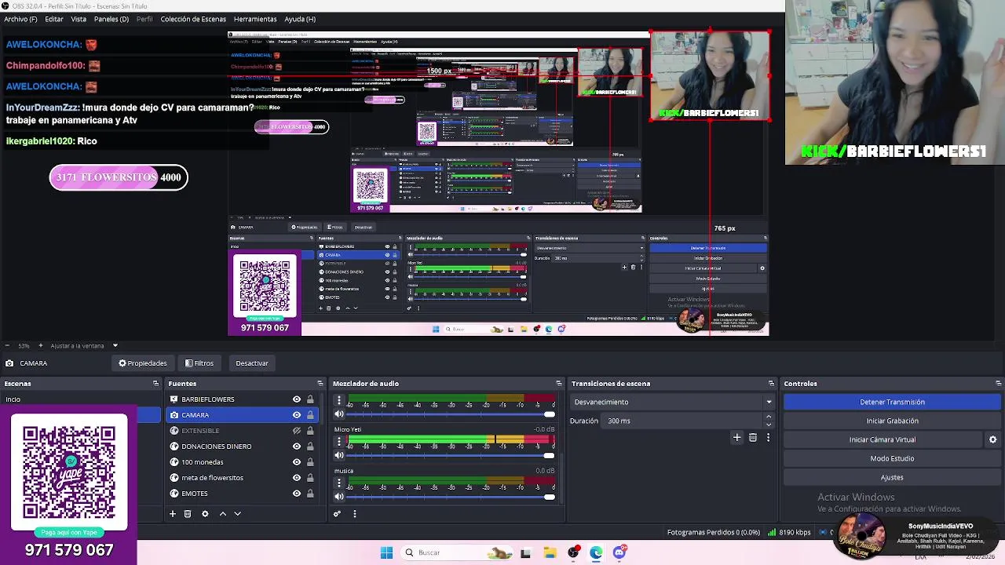Open the Paneles menu
The width and height of the screenshot is (1005, 565).
(111, 19)
